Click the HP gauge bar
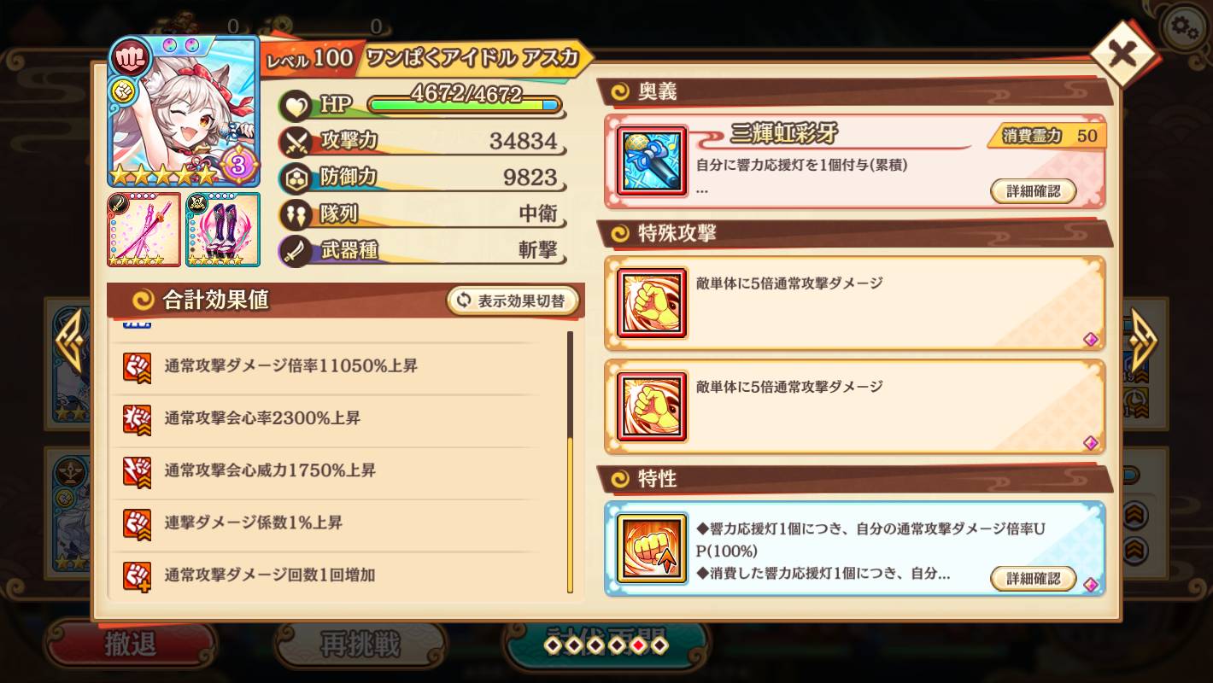 [465, 105]
